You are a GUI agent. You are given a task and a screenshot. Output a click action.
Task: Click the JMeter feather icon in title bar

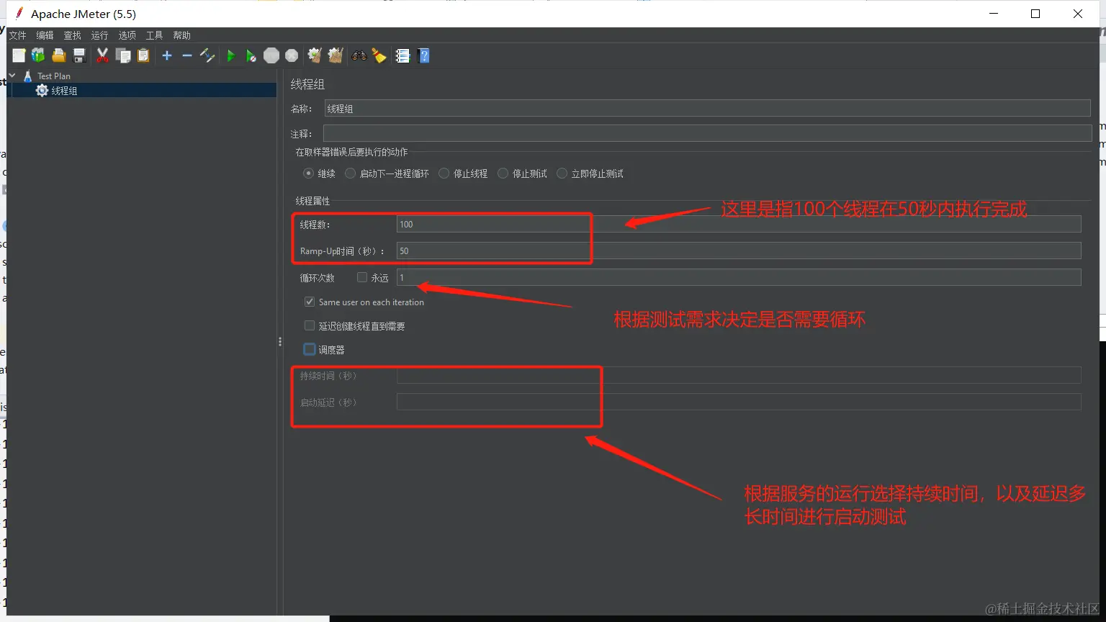pos(19,13)
